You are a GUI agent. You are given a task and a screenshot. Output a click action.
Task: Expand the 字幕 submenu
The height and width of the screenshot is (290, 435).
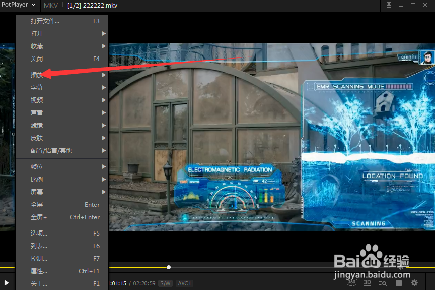(62, 87)
